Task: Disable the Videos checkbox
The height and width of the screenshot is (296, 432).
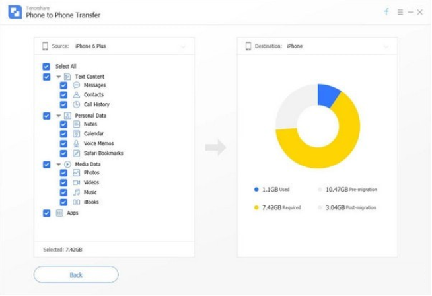Action: coord(63,183)
